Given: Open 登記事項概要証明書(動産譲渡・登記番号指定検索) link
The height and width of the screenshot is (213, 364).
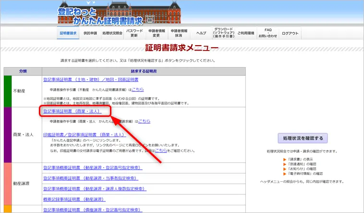Looking at the screenshot, I should (93, 168).
